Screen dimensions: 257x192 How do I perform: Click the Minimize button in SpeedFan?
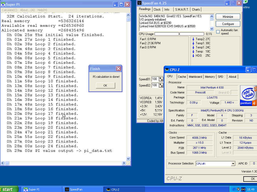(228, 17)
